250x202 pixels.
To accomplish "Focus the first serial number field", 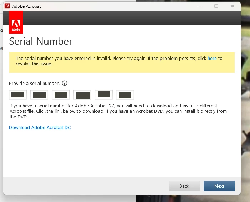I will point(18,95).
